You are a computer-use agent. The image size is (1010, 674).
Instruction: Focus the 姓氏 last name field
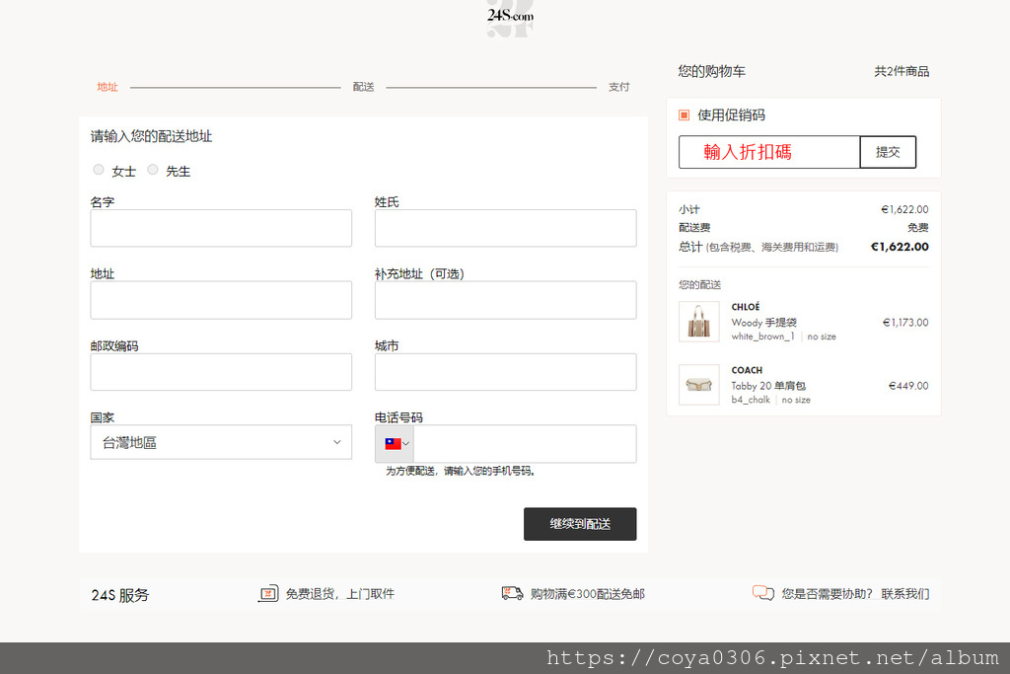506,228
